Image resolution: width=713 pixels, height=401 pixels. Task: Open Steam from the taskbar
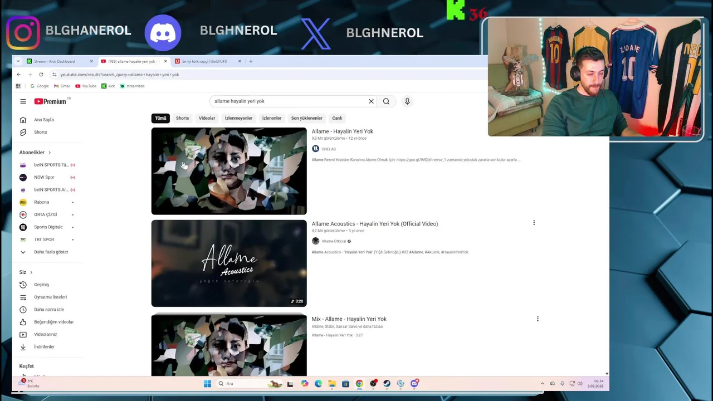click(387, 384)
